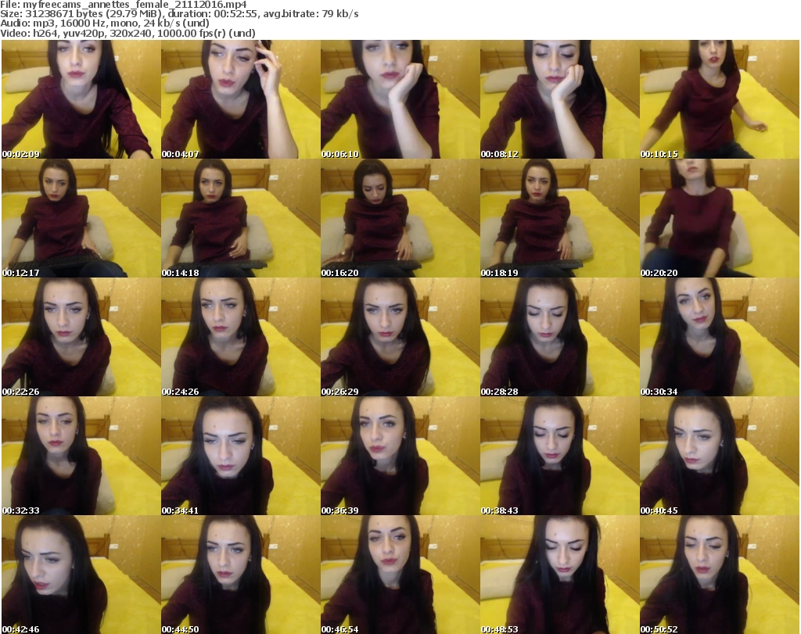
Task: Select the thumbnail stamped 00:14:18
Action: (241, 218)
